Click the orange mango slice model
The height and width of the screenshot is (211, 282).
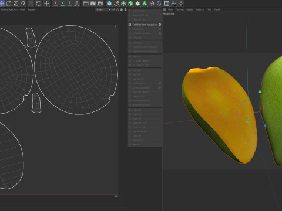(219, 115)
